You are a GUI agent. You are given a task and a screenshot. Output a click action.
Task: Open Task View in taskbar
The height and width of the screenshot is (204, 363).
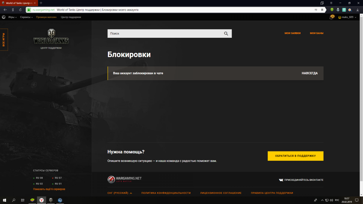coord(23,200)
